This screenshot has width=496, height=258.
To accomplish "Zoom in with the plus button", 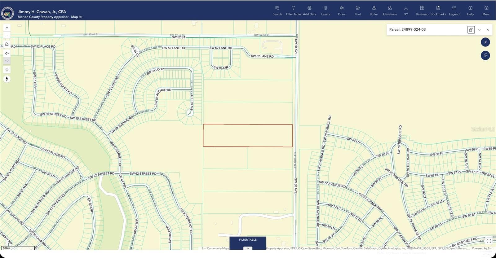I will 7,28.
